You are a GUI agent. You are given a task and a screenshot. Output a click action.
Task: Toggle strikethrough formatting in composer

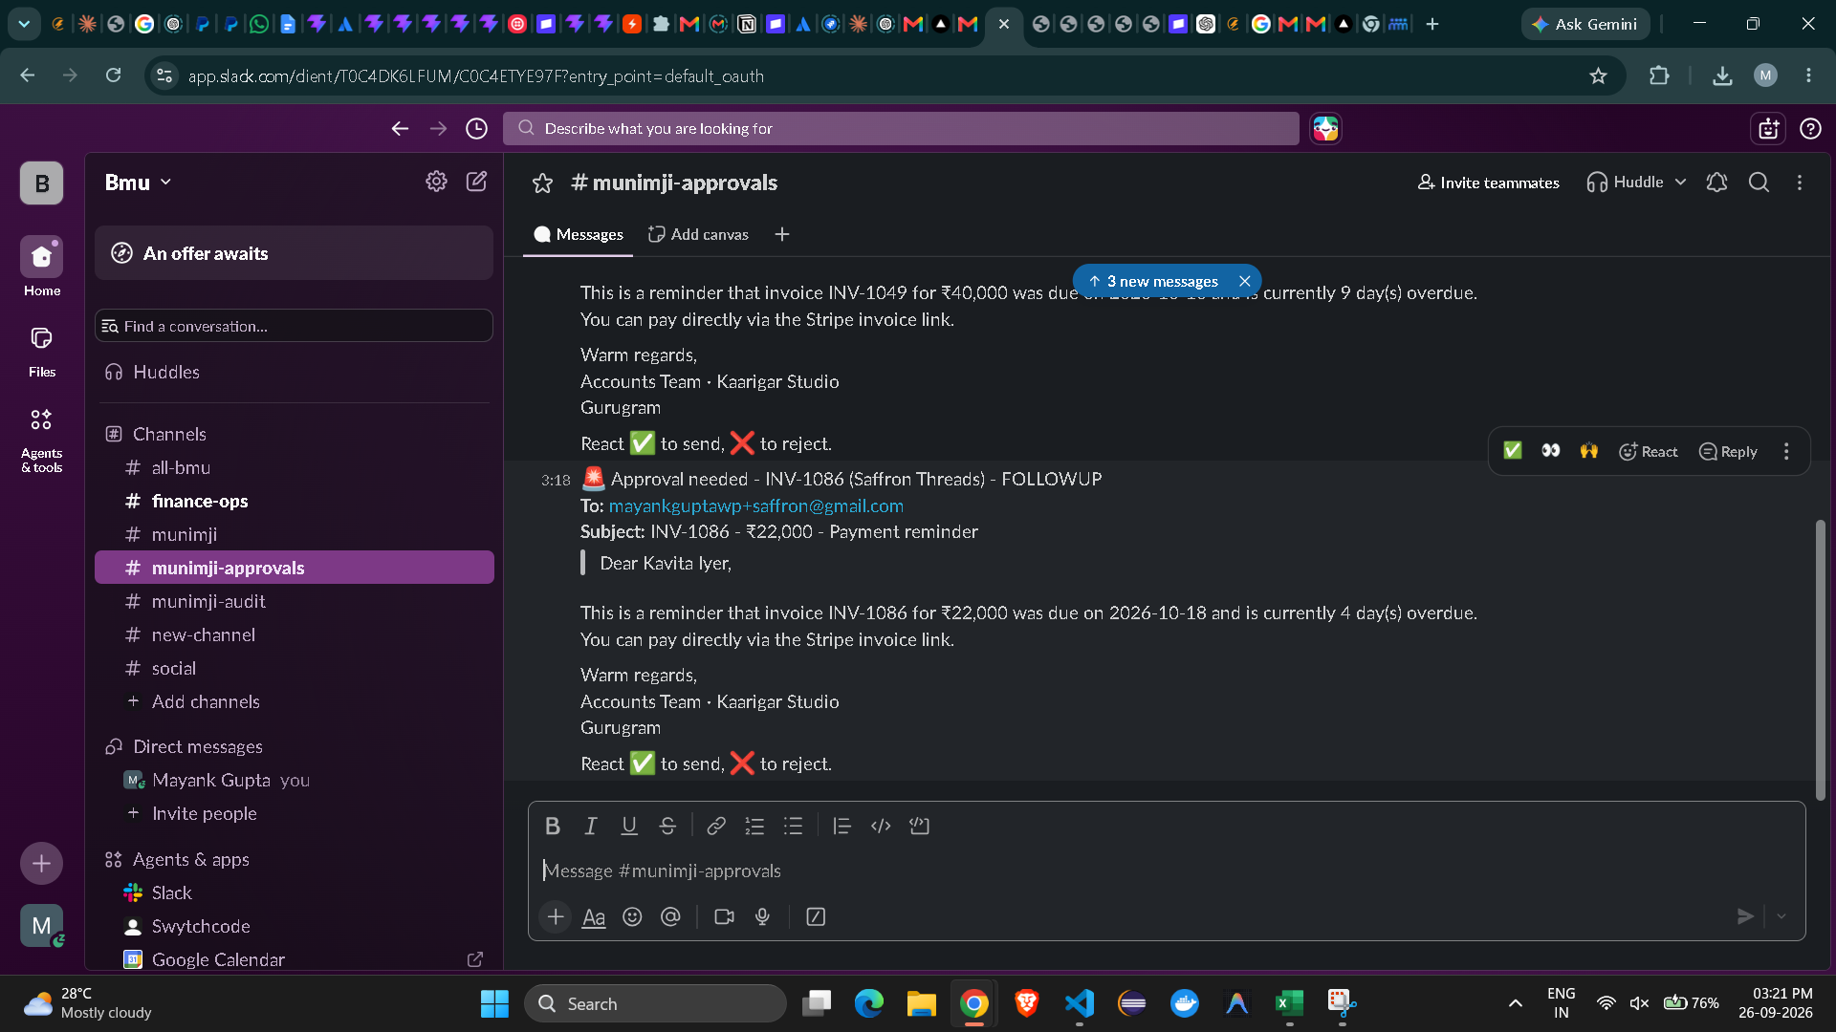[x=667, y=826]
